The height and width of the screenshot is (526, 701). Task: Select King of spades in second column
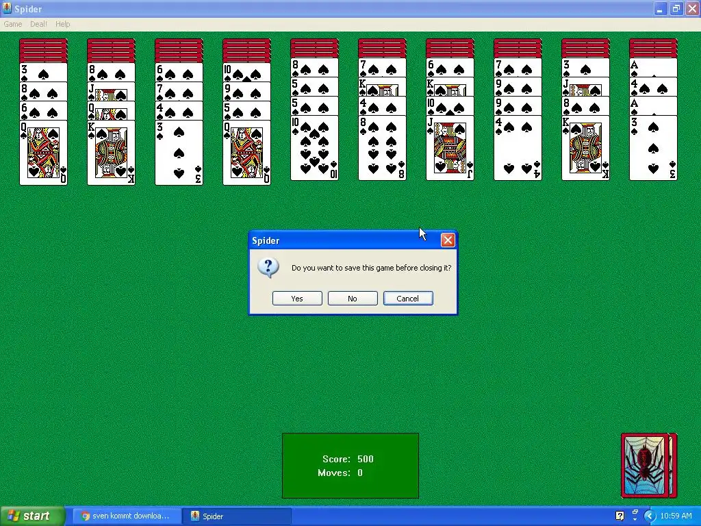(111, 153)
